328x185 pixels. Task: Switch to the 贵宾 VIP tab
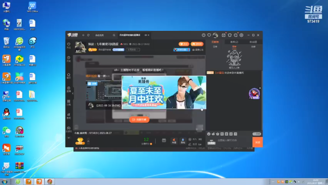(x=234, y=42)
